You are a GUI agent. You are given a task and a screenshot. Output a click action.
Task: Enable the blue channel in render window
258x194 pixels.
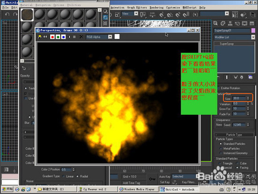(63, 37)
